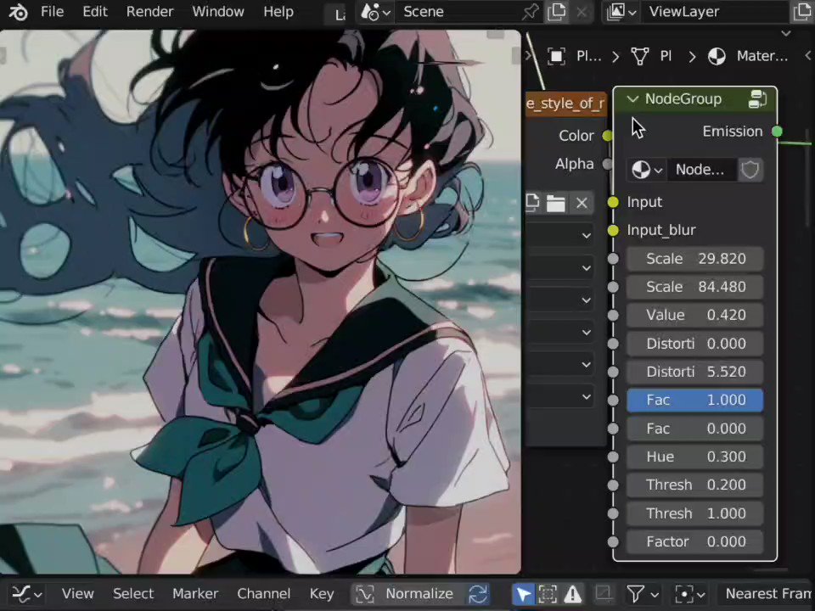Viewport: 815px width, 611px height.
Task: Open the Edit menu
Action: 95,11
